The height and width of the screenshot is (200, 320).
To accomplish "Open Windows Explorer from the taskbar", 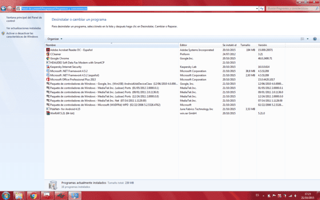I will [x=19, y=196].
